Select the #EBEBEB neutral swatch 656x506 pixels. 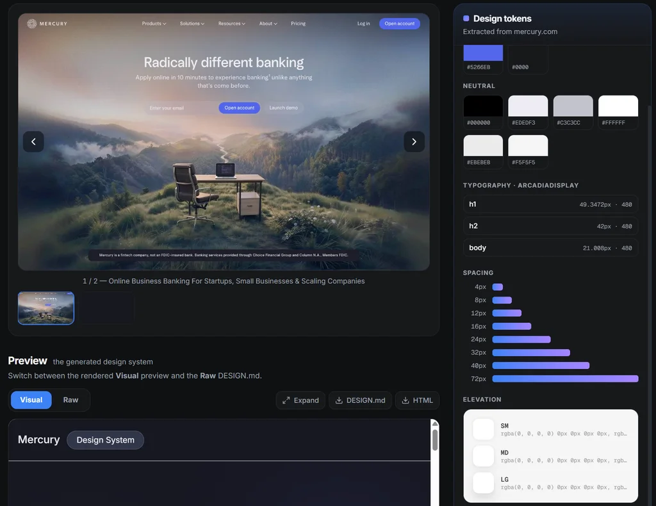[483, 145]
